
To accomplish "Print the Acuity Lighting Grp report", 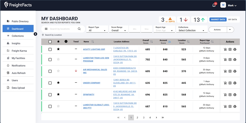I will [235, 49].
